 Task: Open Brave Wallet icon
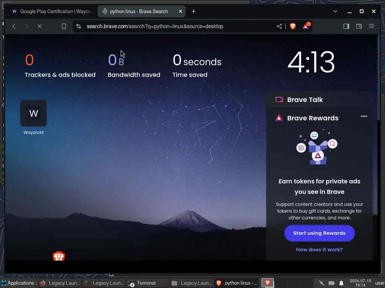[x=359, y=26]
